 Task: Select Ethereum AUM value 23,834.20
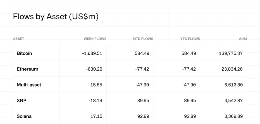[232, 69]
